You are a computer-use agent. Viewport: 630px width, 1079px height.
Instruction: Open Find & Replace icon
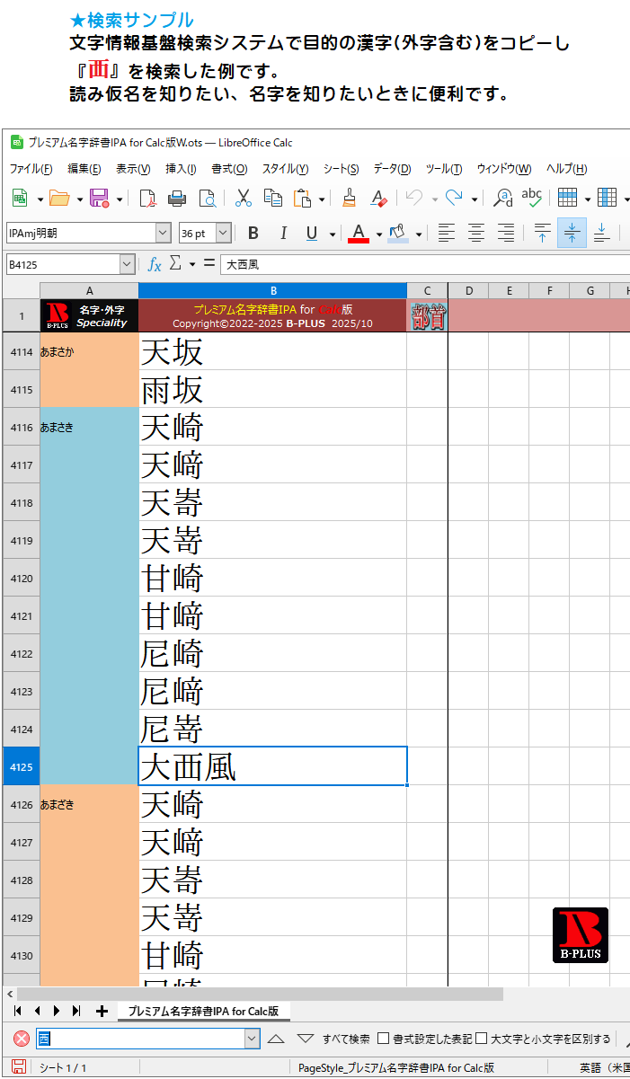503,199
